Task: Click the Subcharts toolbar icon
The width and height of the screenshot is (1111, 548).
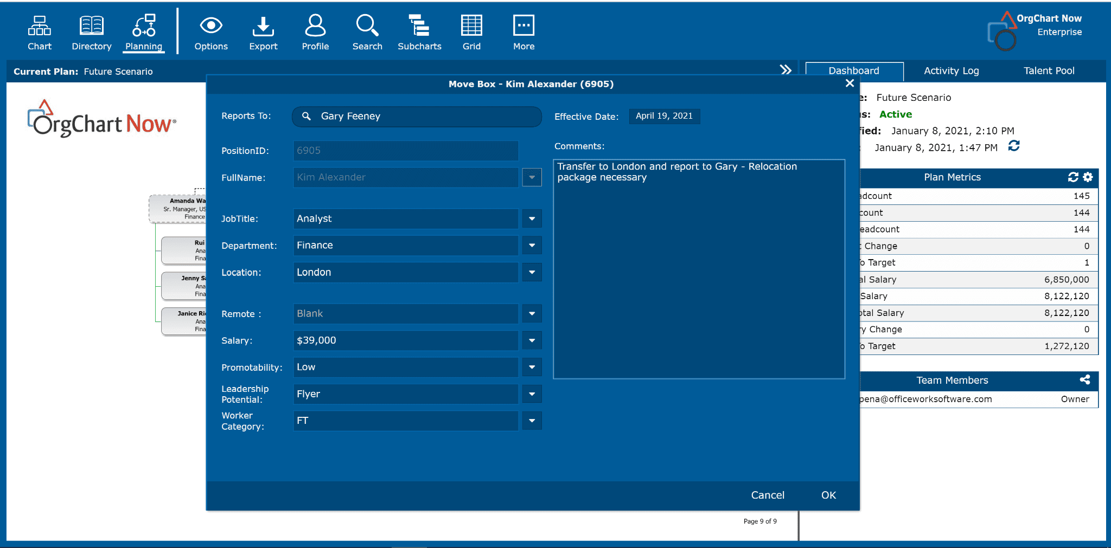Action: click(x=419, y=33)
